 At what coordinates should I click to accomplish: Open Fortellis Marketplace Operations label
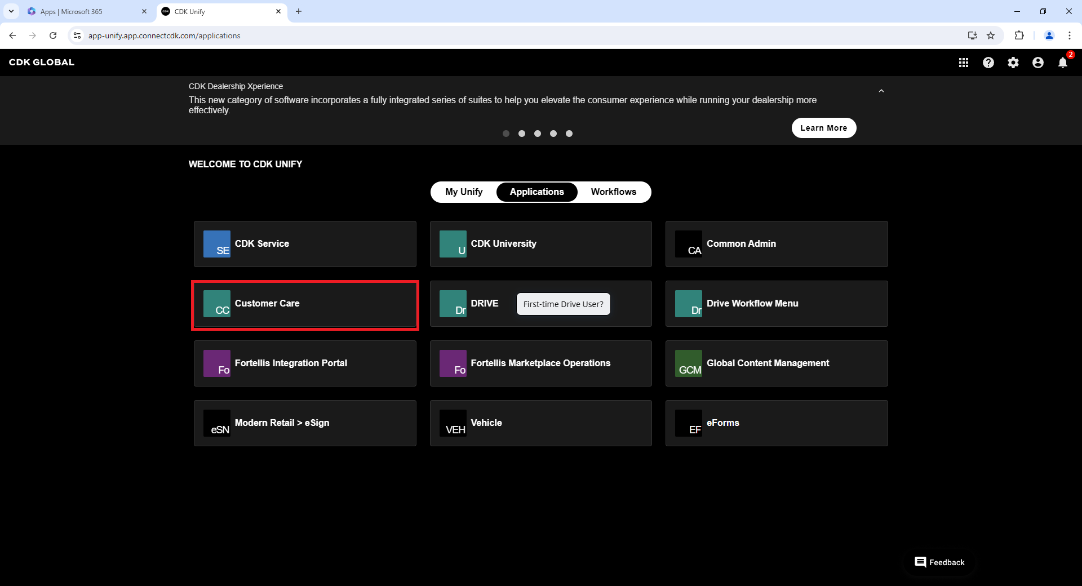click(540, 363)
